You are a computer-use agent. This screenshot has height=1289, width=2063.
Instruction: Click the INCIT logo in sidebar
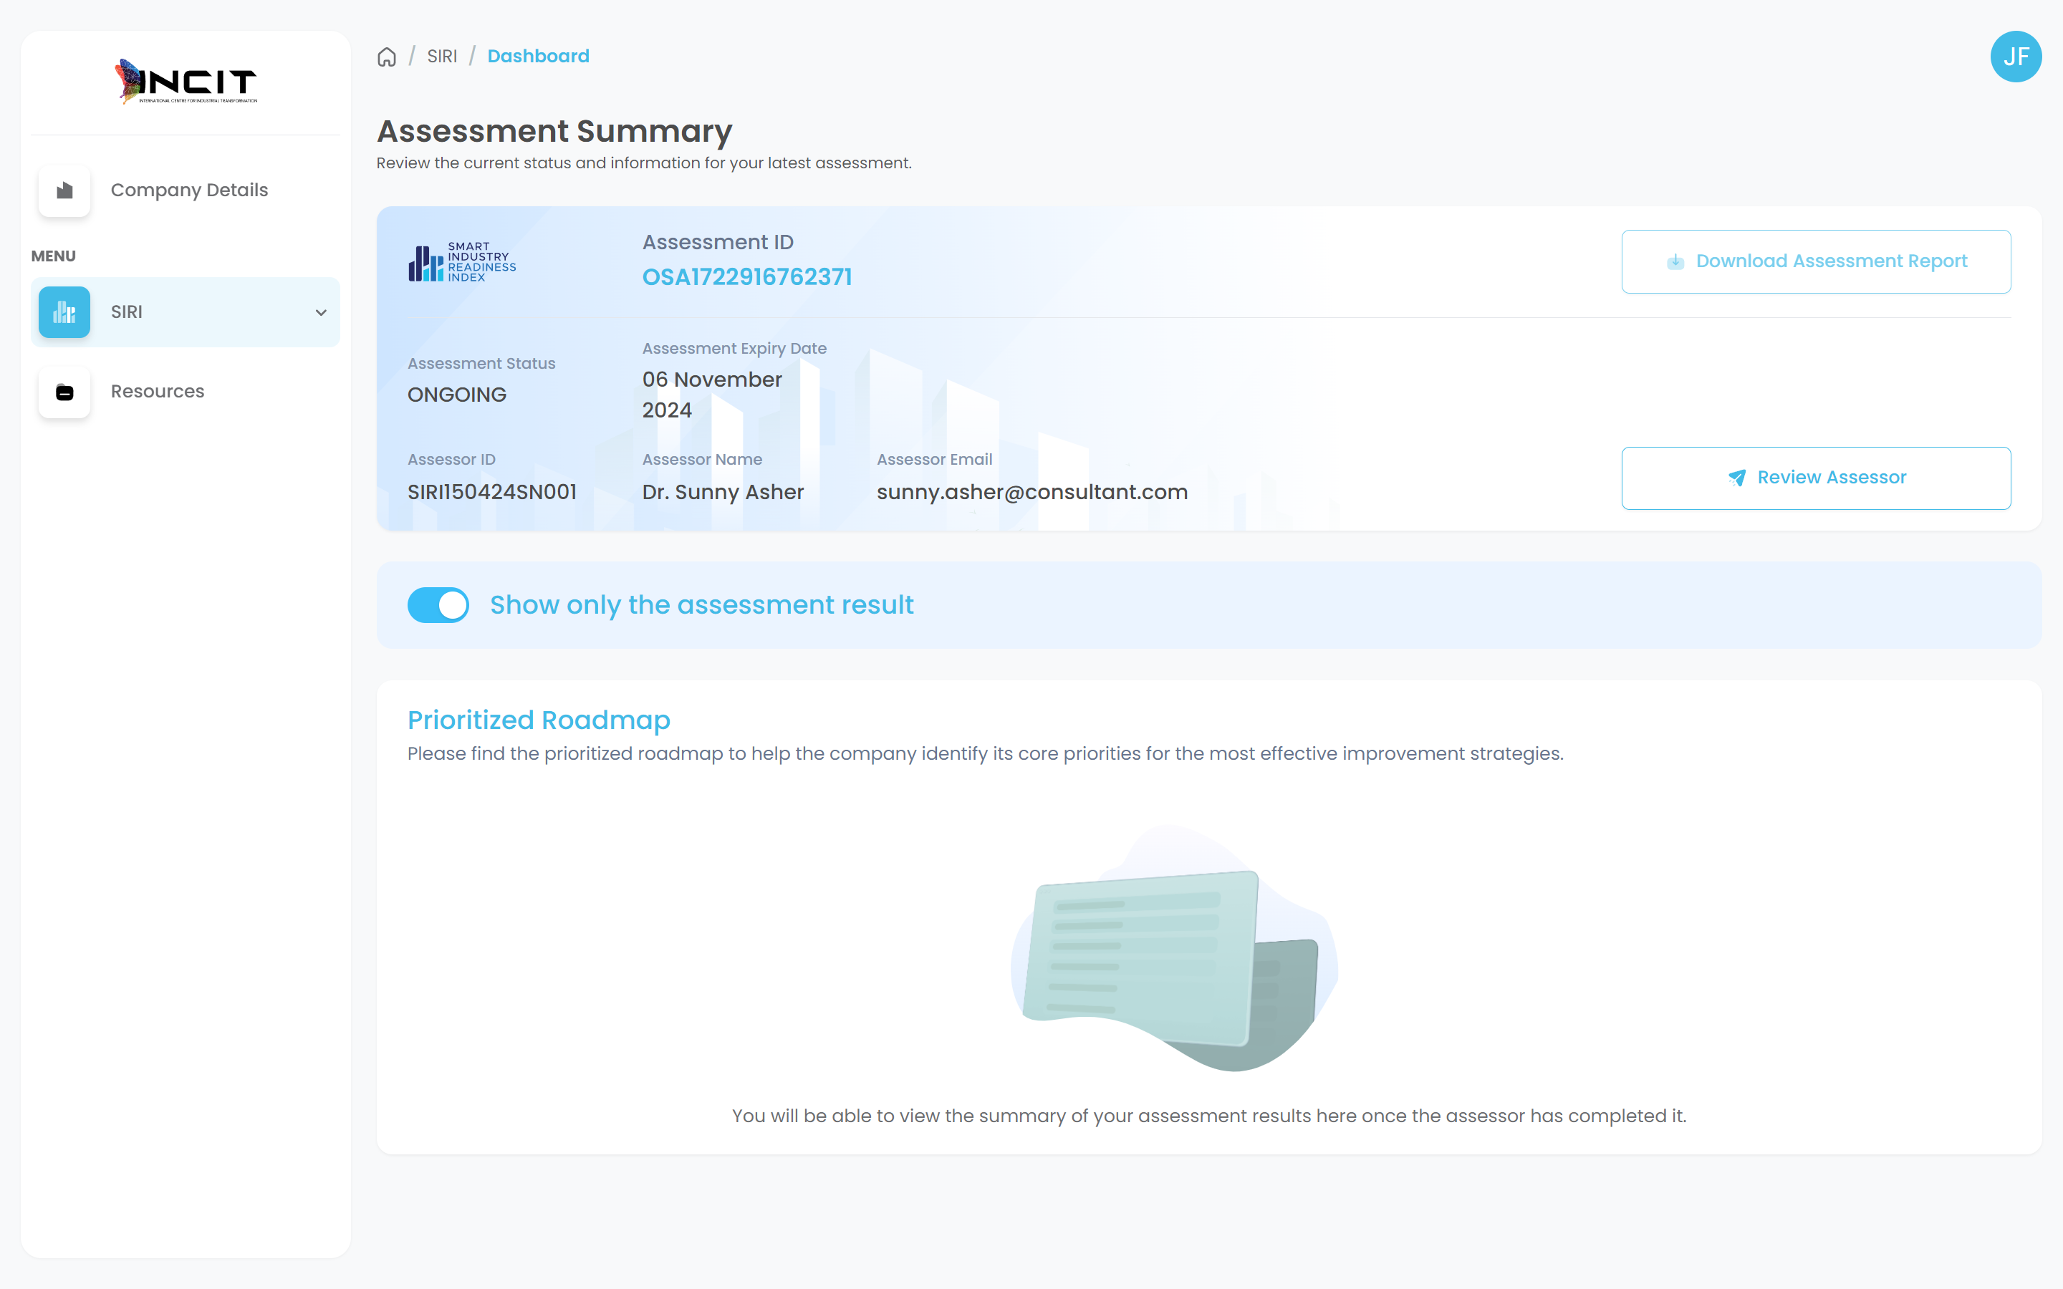pyautogui.click(x=186, y=82)
